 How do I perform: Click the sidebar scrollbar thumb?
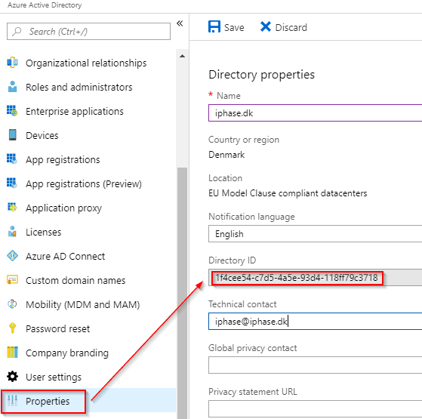182,293
